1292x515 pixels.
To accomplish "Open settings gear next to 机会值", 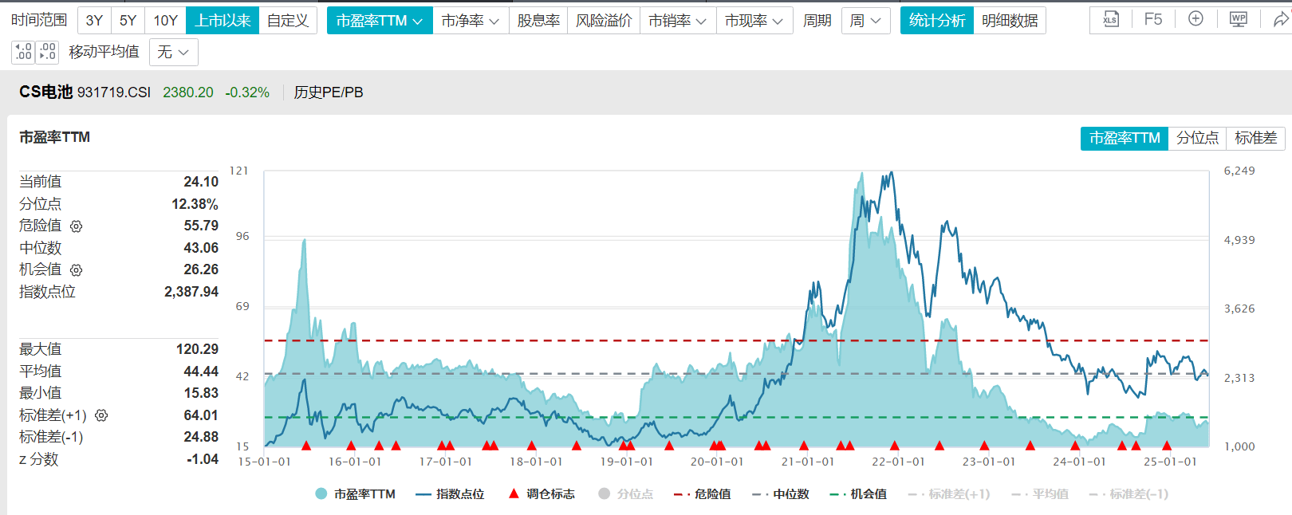I will 77,270.
